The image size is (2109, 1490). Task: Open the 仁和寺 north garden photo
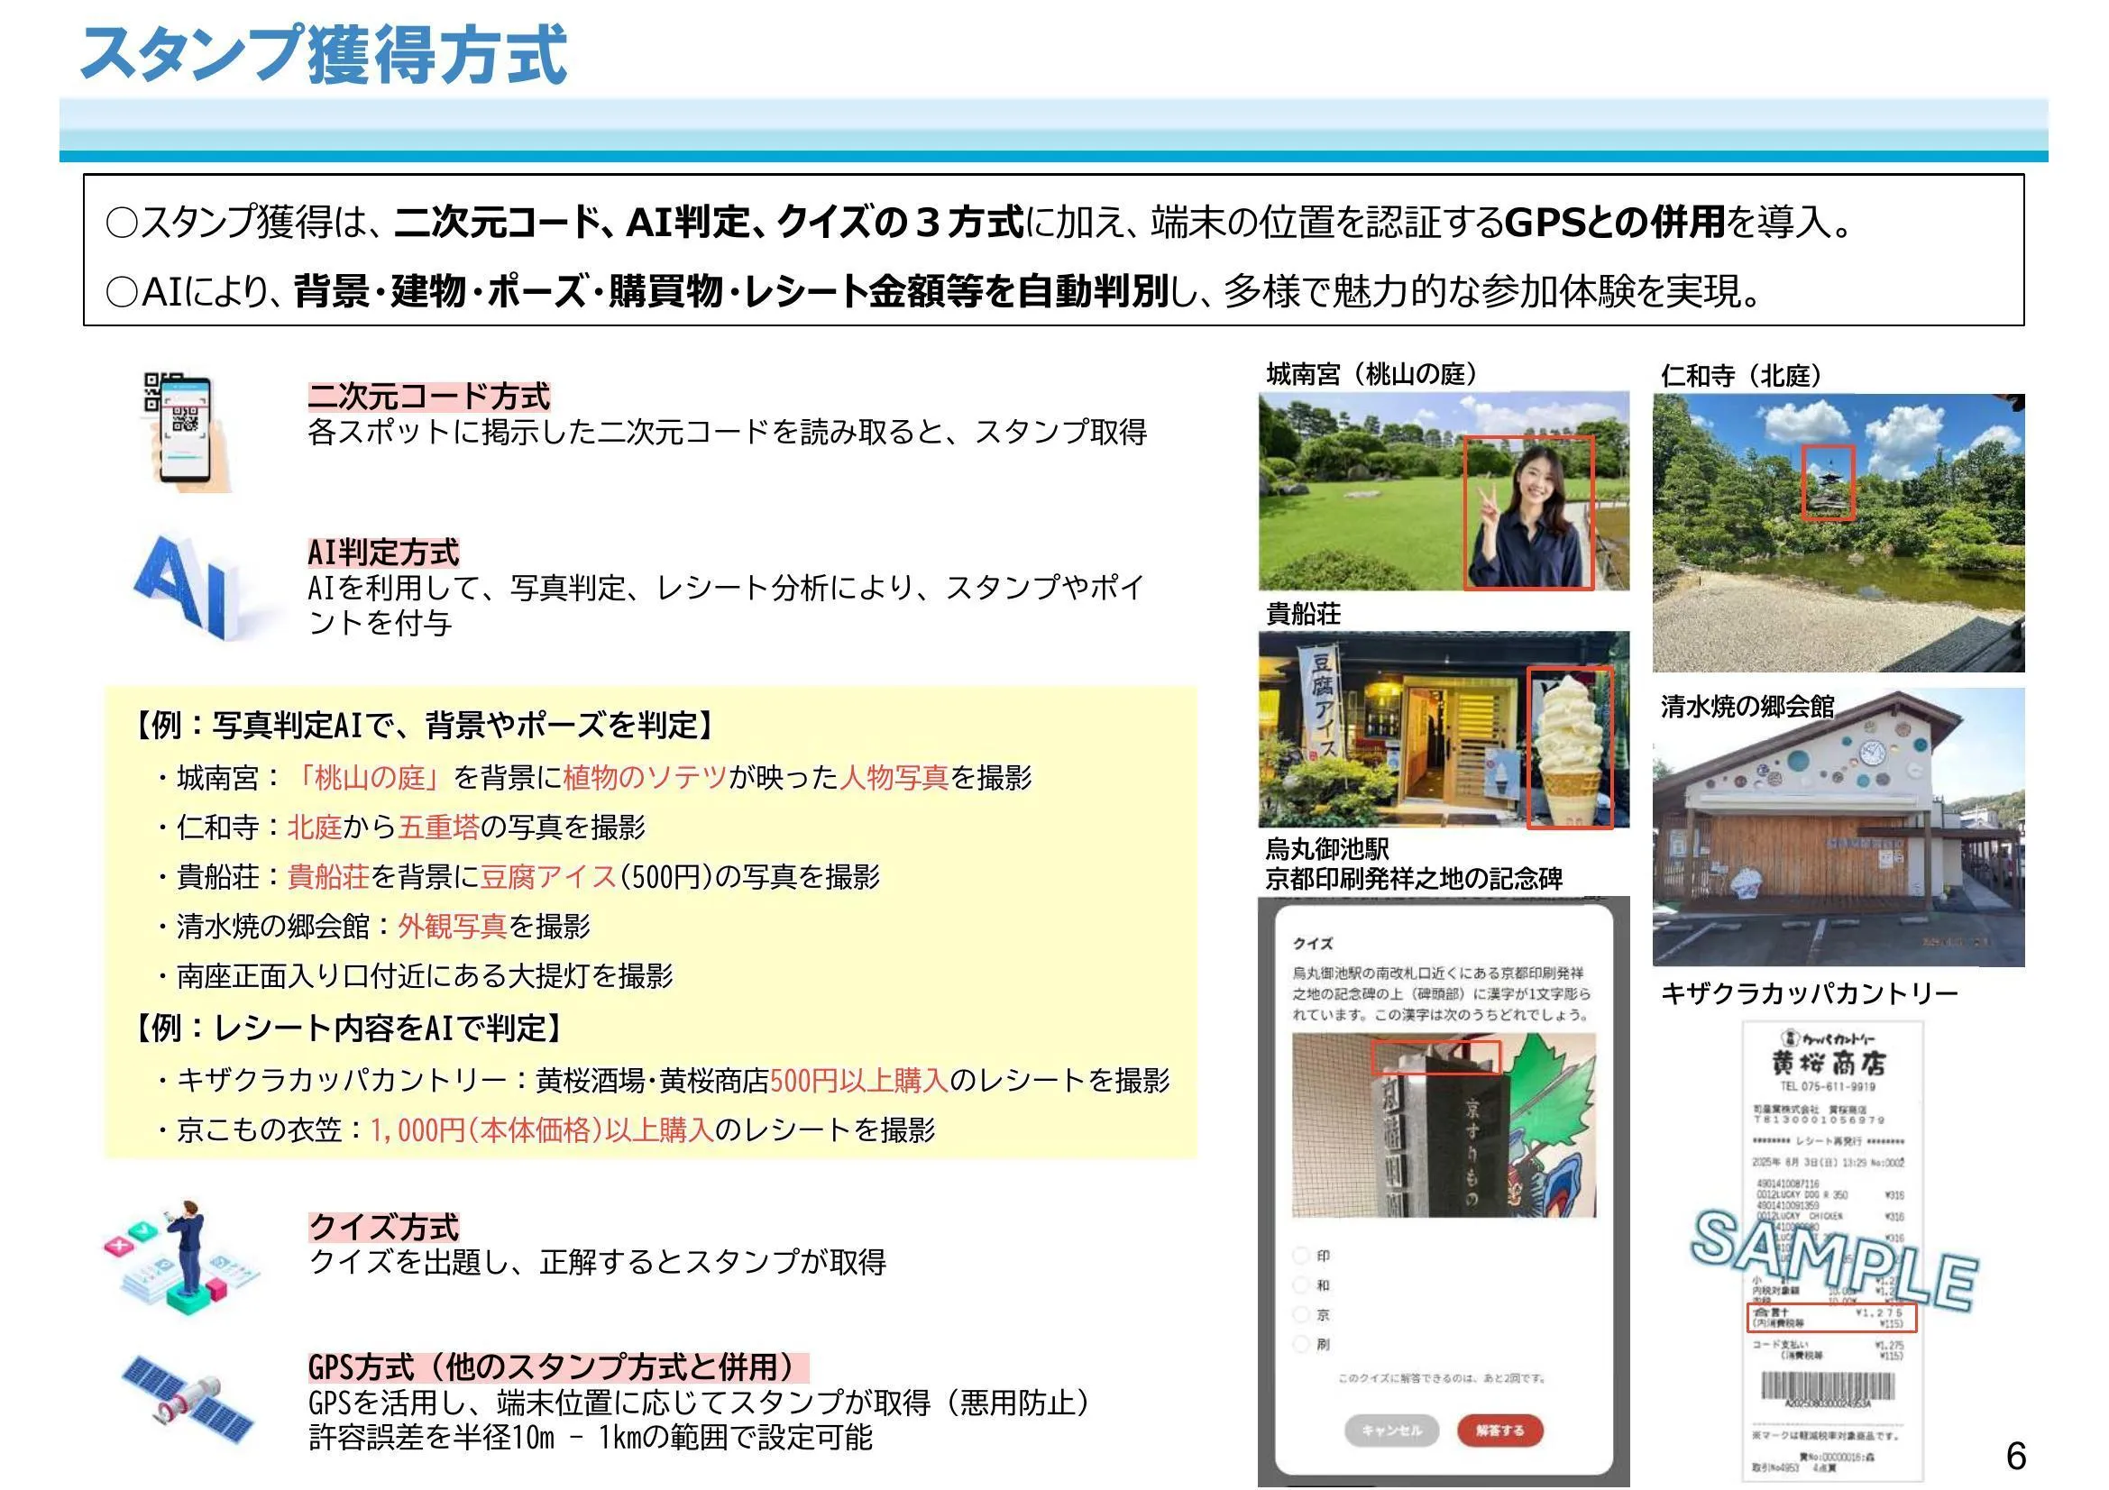(1838, 533)
